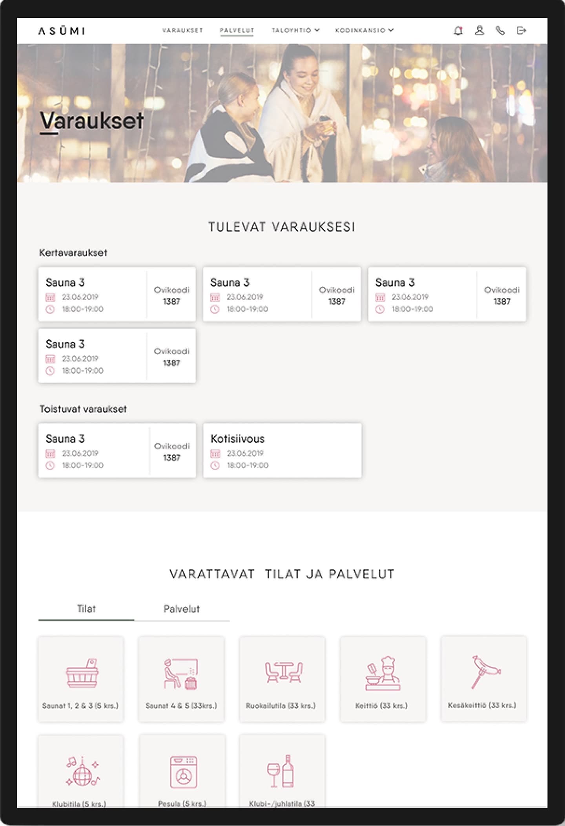
Task: Choose the Kesäkeittiö sausage icon tile
Action: (x=484, y=679)
